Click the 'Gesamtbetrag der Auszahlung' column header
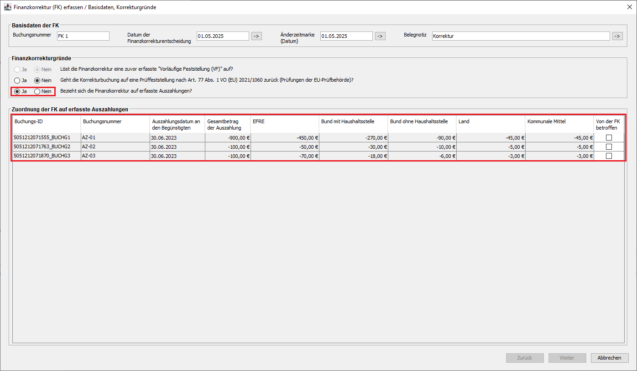Image resolution: width=637 pixels, height=371 pixels. [x=228, y=124]
